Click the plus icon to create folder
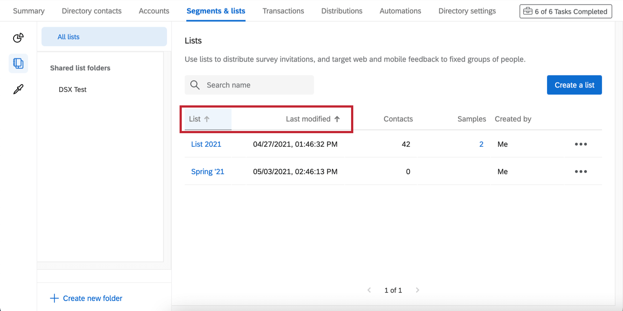This screenshot has width=623, height=311. point(54,298)
